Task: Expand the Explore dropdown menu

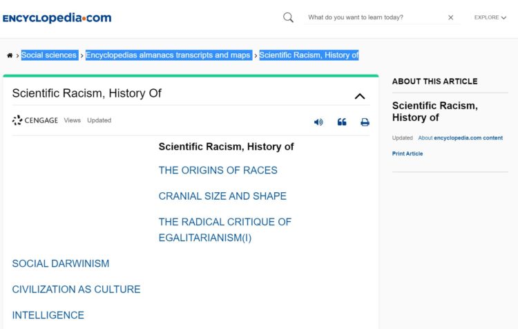Action: pos(490,17)
